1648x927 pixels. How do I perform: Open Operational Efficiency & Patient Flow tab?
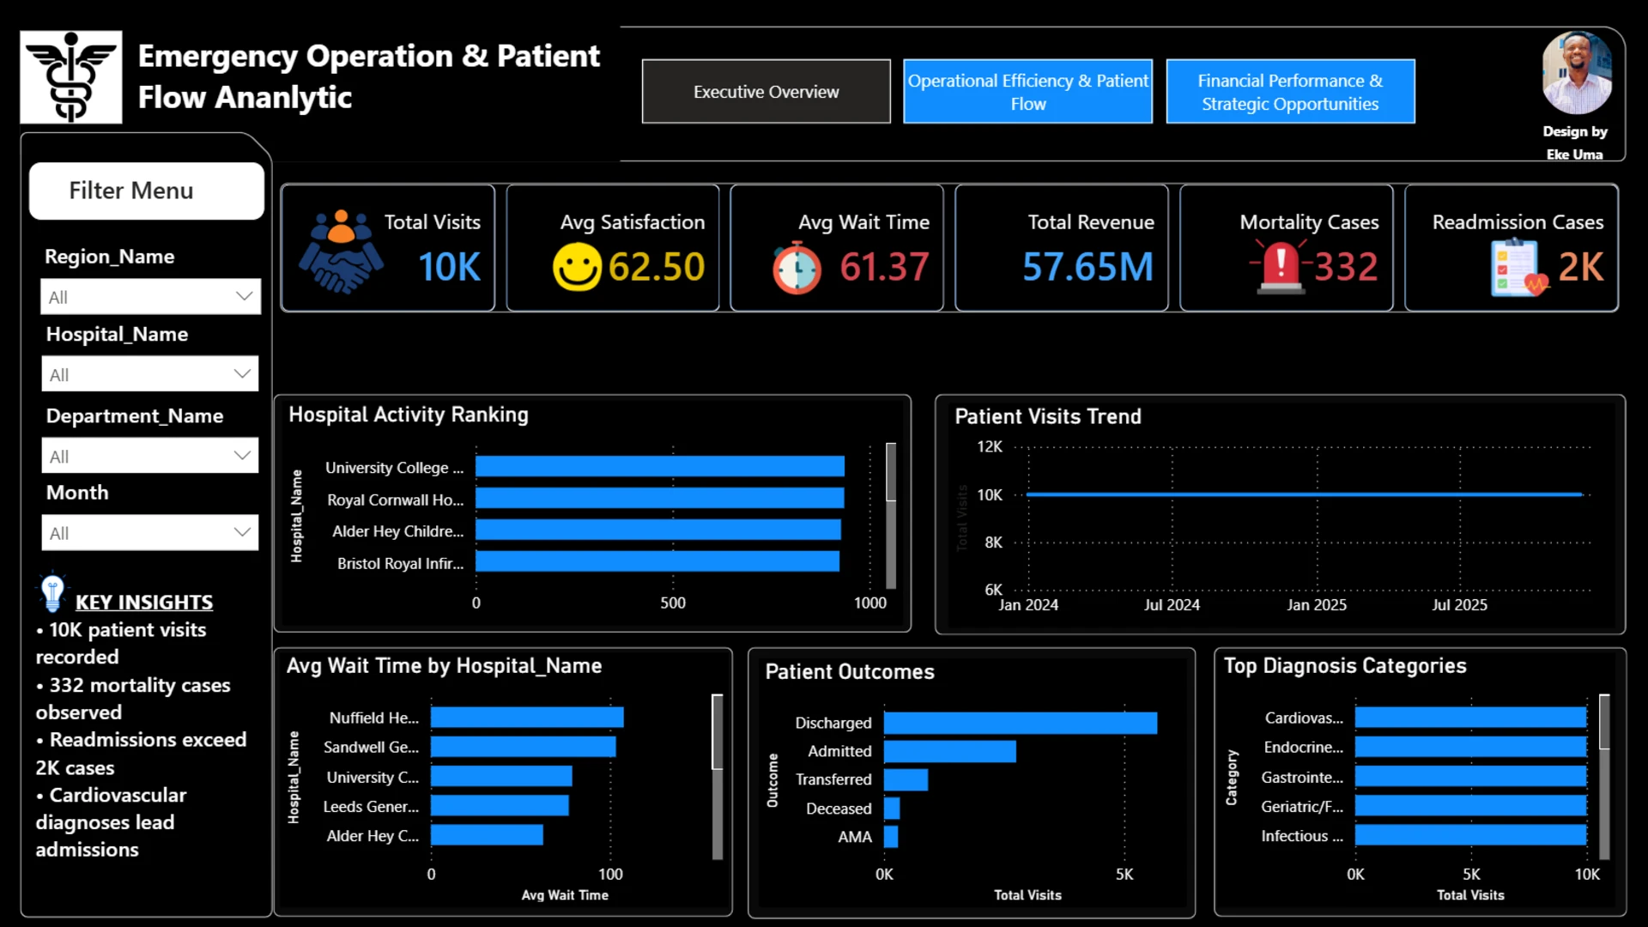coord(1027,92)
